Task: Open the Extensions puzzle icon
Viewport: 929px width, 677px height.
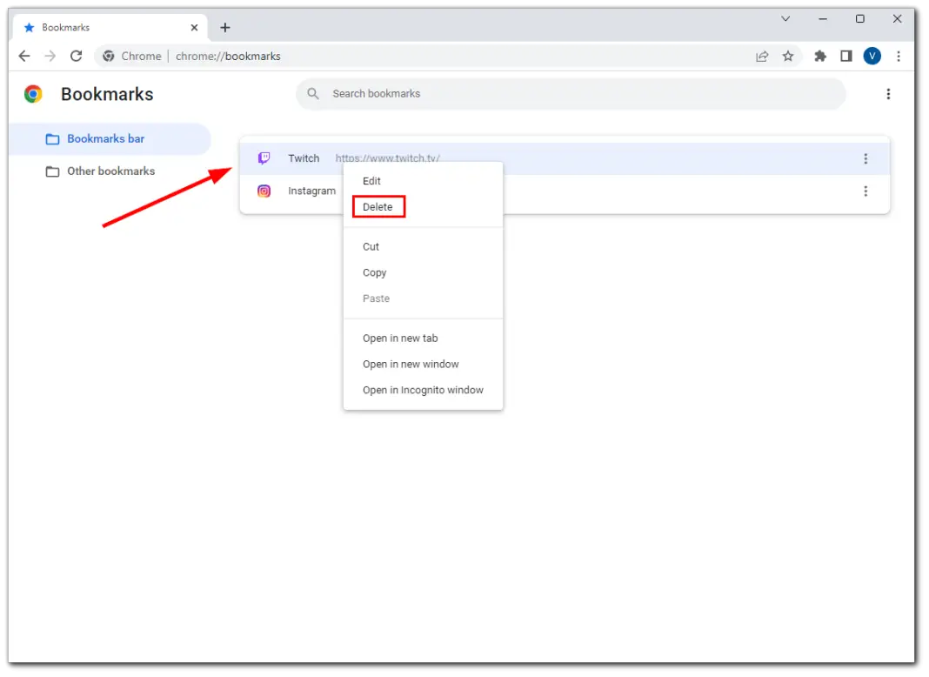Action: [819, 56]
